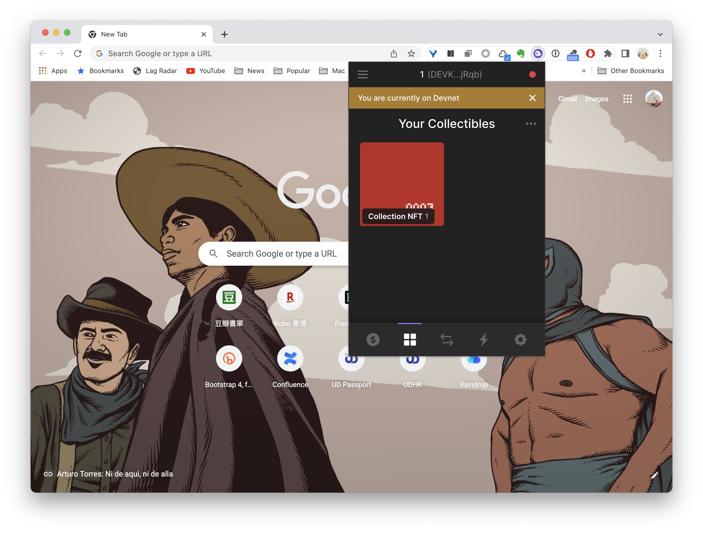The height and width of the screenshot is (533, 703).
Task: Open the Other Bookmarks folder
Action: tap(631, 70)
